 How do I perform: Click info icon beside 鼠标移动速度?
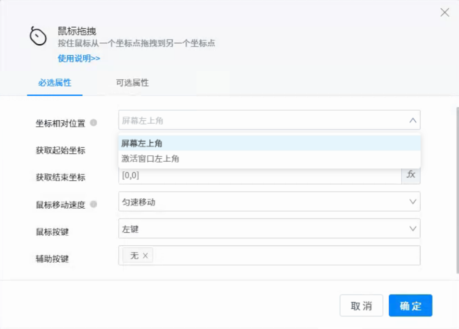point(93,204)
